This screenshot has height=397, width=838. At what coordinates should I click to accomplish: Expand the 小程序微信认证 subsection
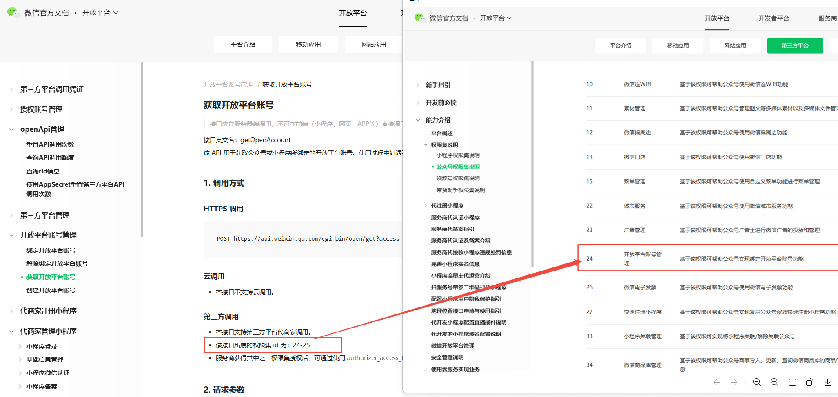pos(20,373)
